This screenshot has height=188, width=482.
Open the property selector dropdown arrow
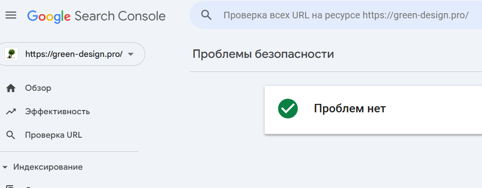click(x=131, y=54)
